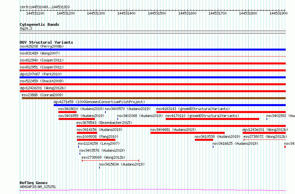The height and width of the screenshot is (194, 295).
Task: Open nsv612951 (Cooper2011) variant entry
Action: tap(42, 67)
